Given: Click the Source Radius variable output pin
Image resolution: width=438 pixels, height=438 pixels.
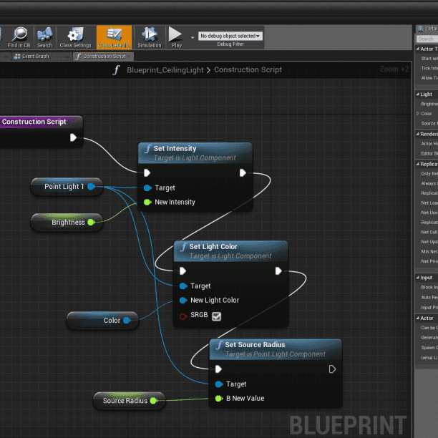Looking at the screenshot, I should pos(154,401).
